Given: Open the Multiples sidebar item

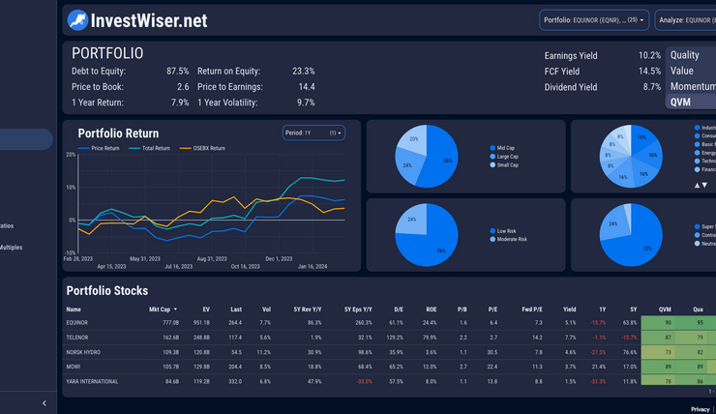Looking at the screenshot, I should (x=11, y=248).
